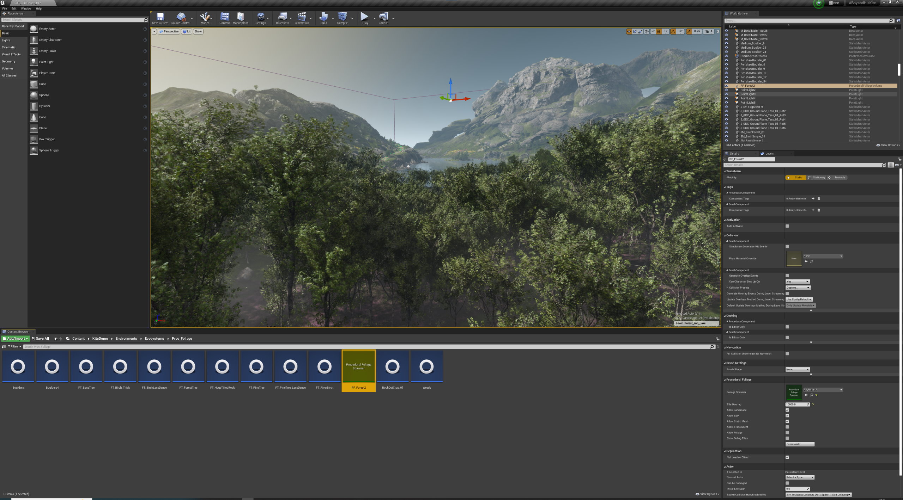
Task: Toggle visibility of PF_Forest2 in World Outliner
Action: [x=727, y=86]
